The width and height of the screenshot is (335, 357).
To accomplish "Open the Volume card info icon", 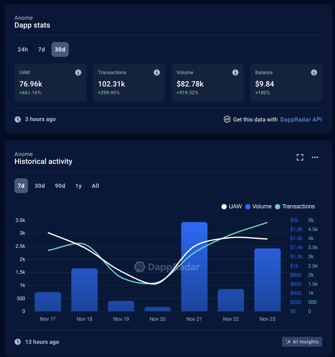I will click(x=235, y=72).
